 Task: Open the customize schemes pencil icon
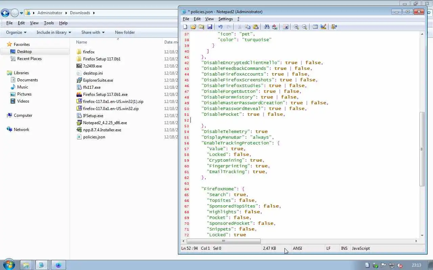323,27
